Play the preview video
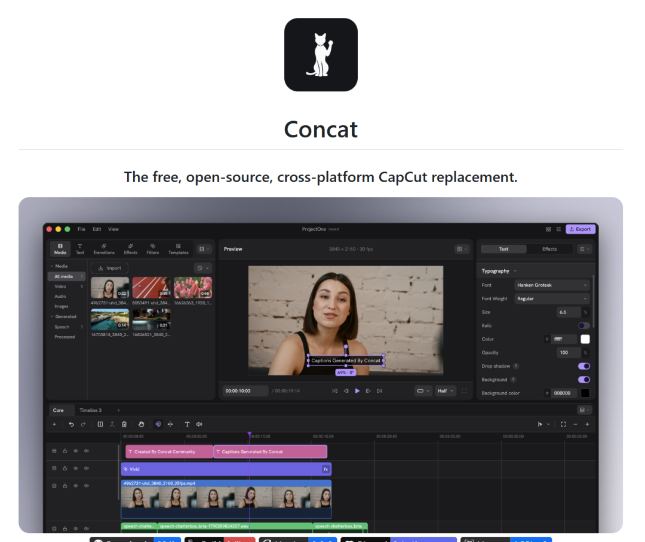This screenshot has width=645, height=542. [x=357, y=390]
